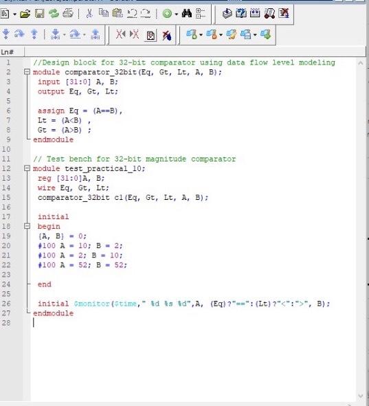Click the Paste clipboard icon
This screenshot has height=406, width=369.
click(x=118, y=13)
